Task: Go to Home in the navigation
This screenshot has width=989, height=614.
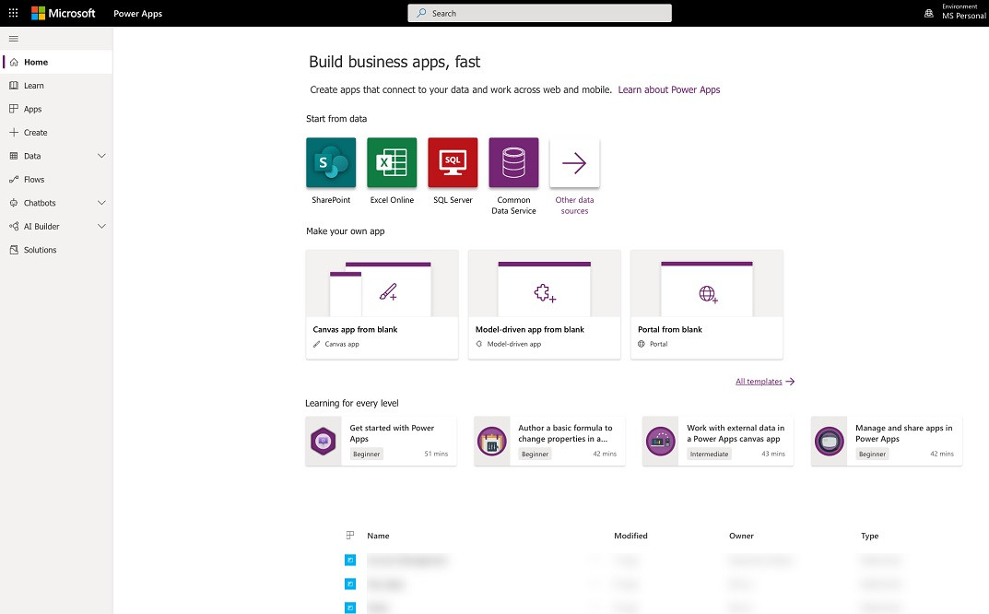Action: (57, 62)
